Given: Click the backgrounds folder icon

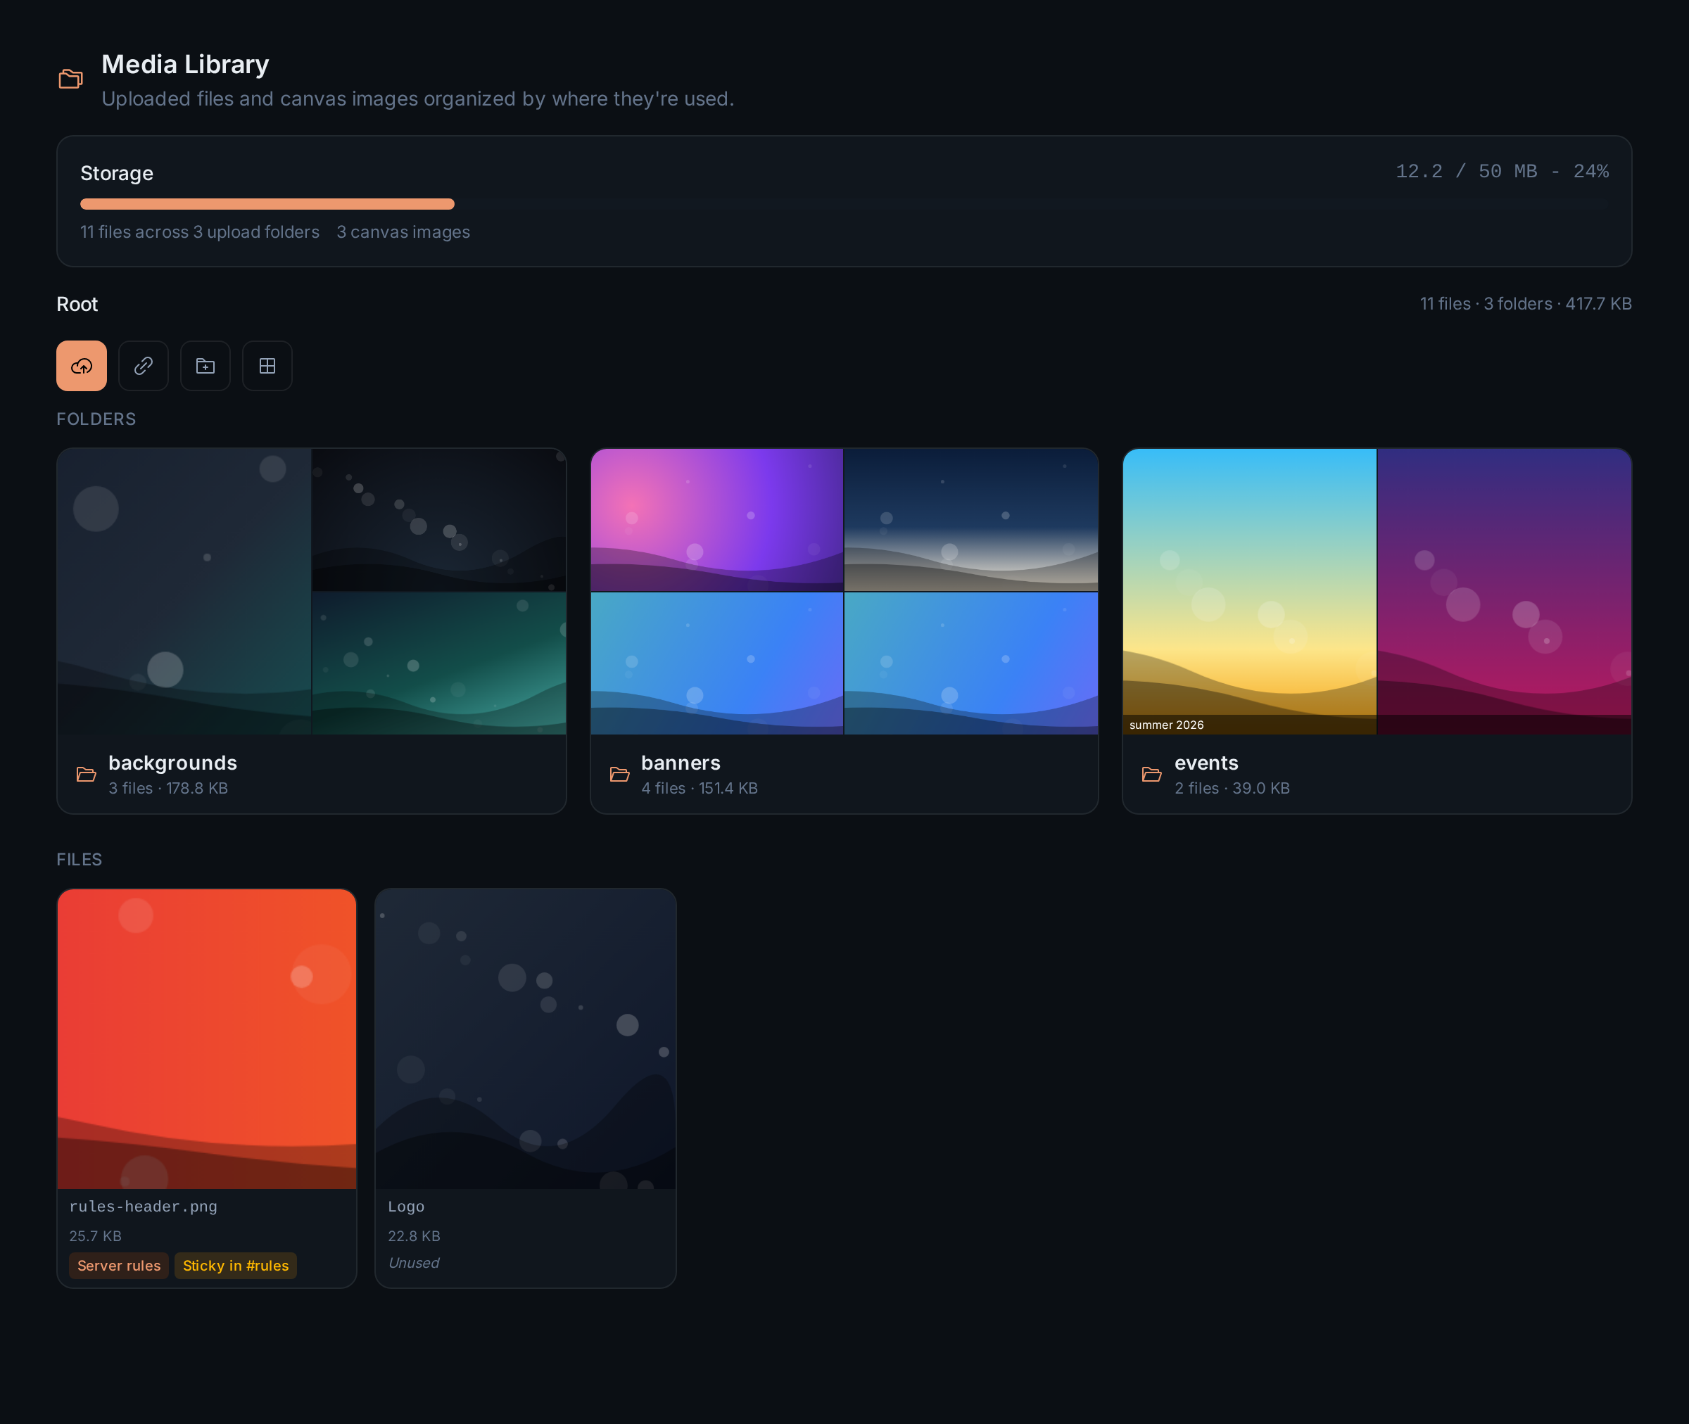Looking at the screenshot, I should tap(87, 774).
